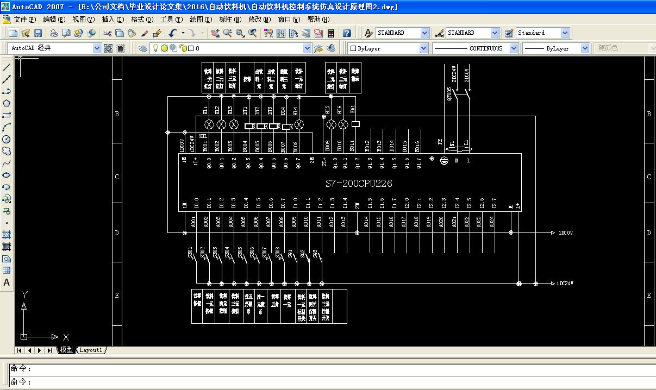Open the ByLayer color control dropdown

(x=423, y=48)
